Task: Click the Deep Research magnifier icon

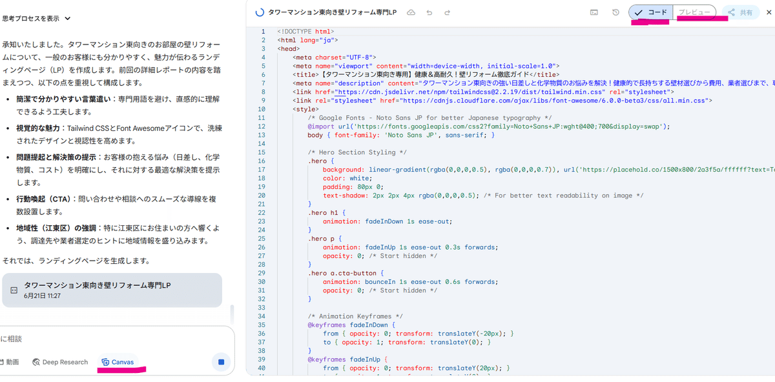Action: click(x=37, y=362)
